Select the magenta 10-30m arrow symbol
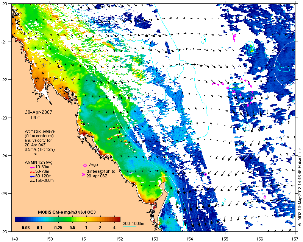The image size is (303, 242). [x=32, y=168]
